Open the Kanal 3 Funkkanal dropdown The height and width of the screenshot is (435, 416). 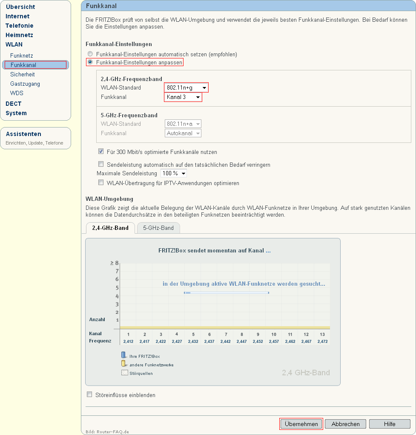pyautogui.click(x=183, y=97)
